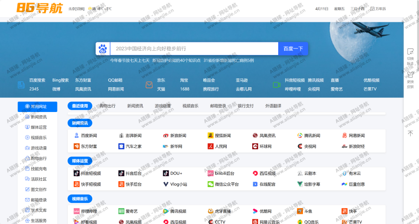Open 携程旅行 link in banner
The height and width of the screenshot is (224, 419).
click(211, 89)
